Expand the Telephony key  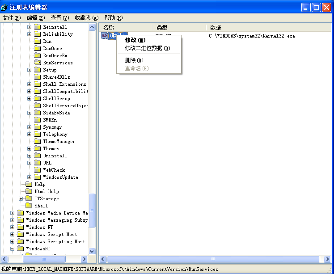[x=29, y=135]
